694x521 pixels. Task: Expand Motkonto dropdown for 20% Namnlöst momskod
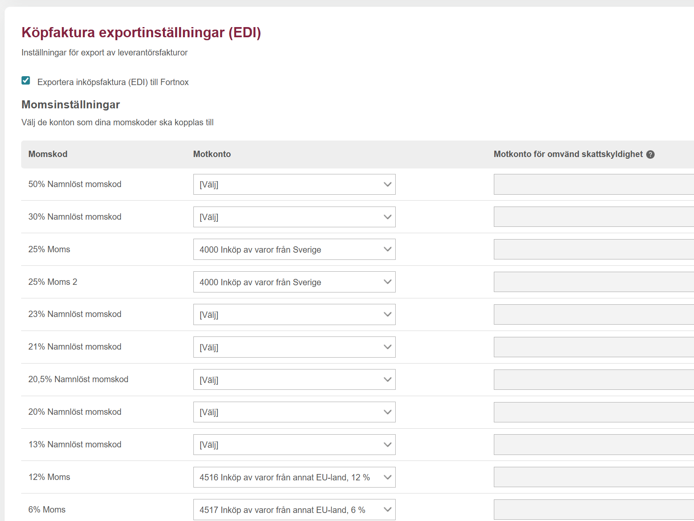point(294,412)
